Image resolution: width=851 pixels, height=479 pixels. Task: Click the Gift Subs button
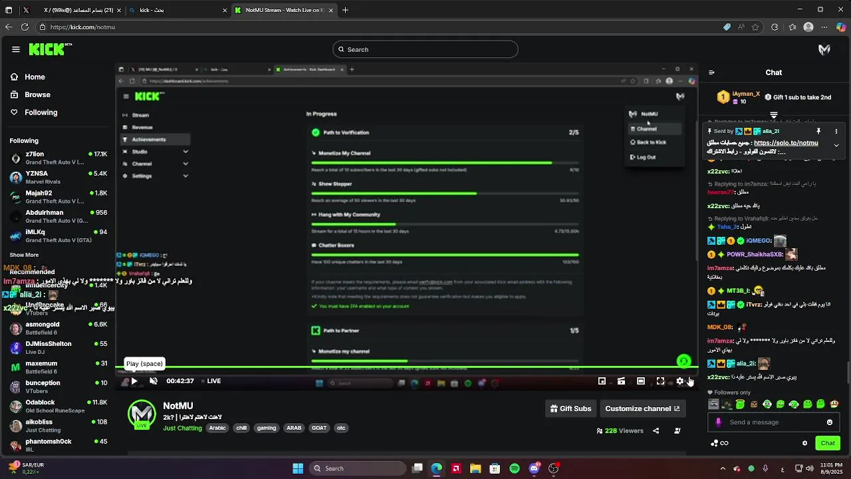tap(570, 408)
